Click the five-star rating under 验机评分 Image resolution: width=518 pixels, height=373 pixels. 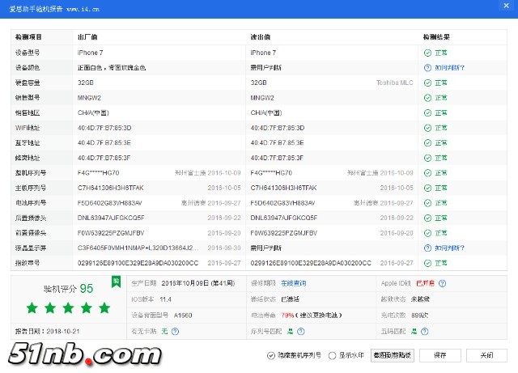coord(68,308)
